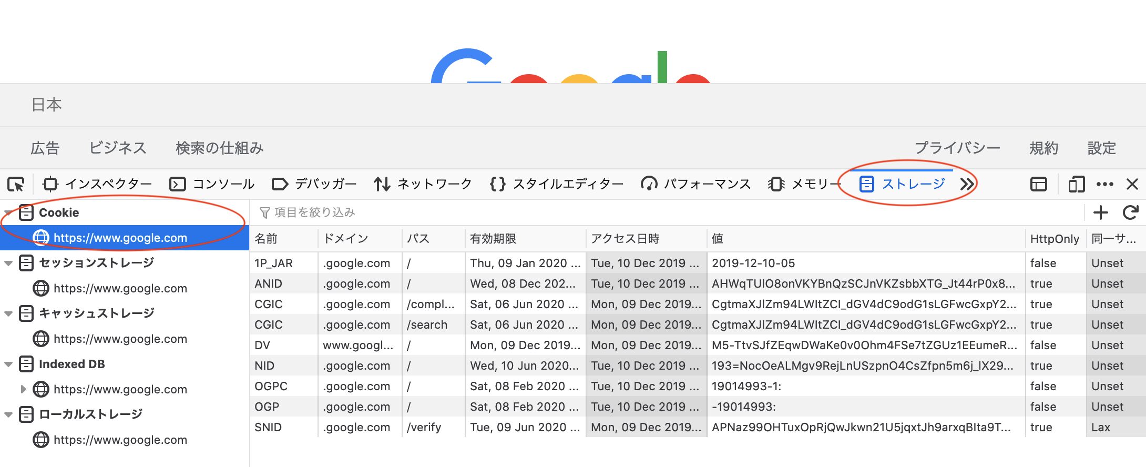The height and width of the screenshot is (467, 1146).
Task: Expand google.com under Indexed DB
Action: click(23, 389)
